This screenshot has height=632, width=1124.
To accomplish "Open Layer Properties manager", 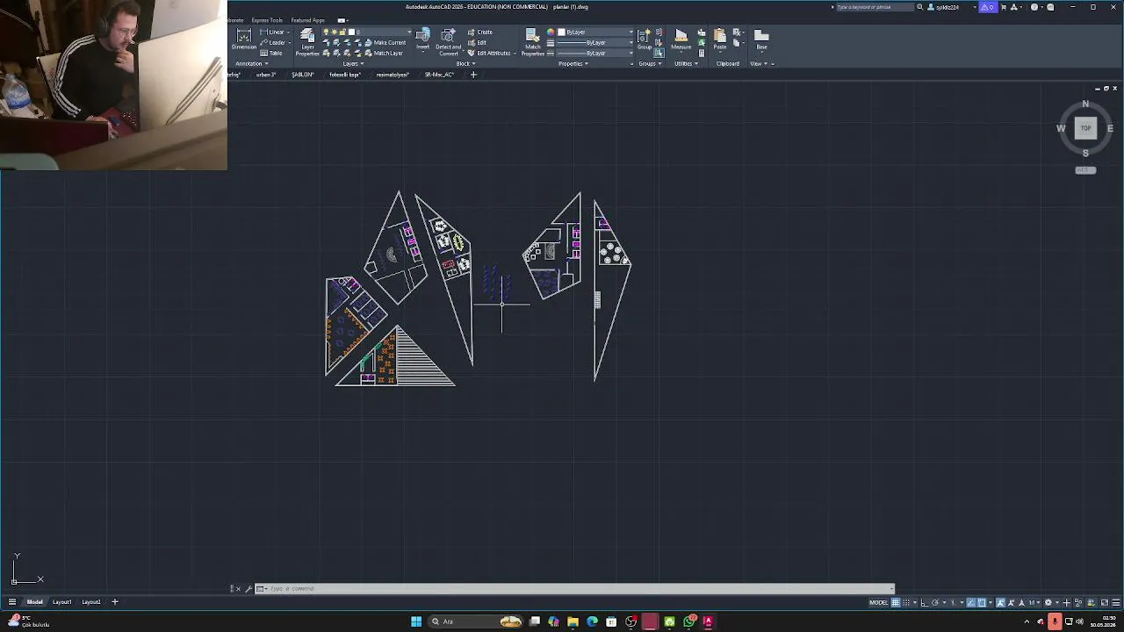I will point(307,41).
